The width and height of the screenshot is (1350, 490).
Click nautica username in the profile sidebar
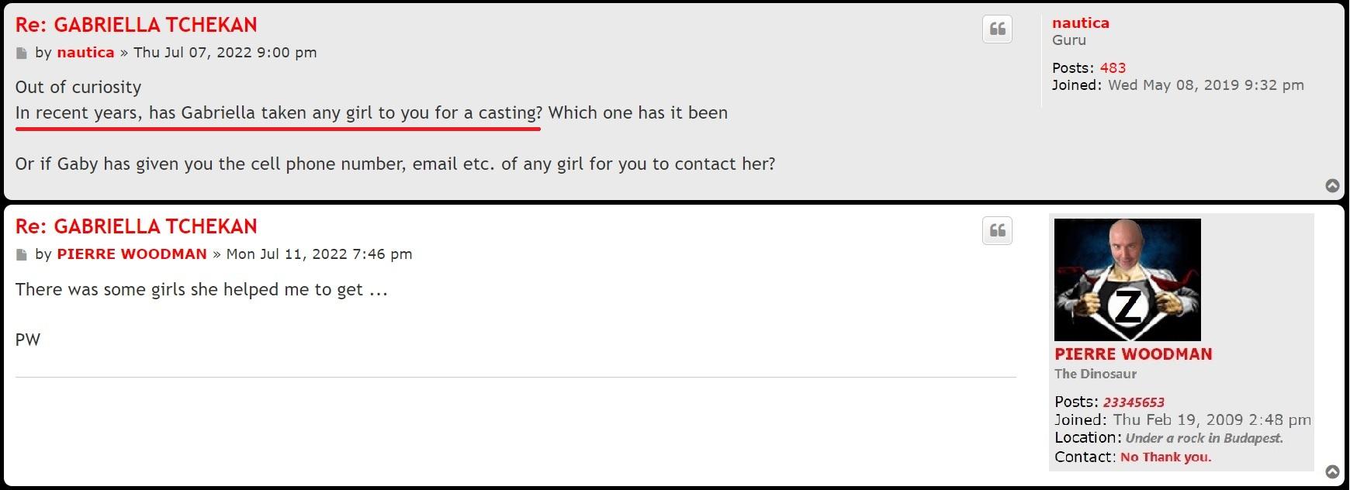click(x=1080, y=23)
